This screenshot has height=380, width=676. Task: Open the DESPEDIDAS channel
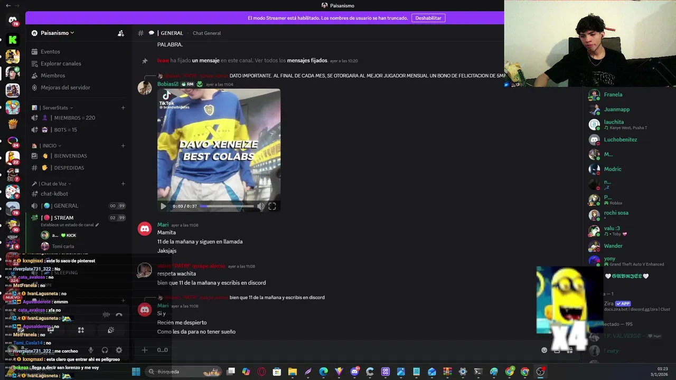(78, 168)
